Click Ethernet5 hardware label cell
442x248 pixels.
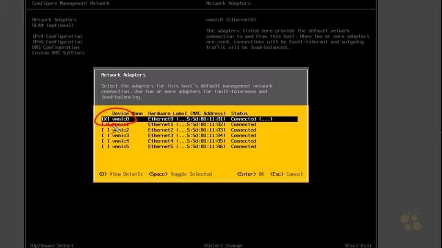[187, 147]
